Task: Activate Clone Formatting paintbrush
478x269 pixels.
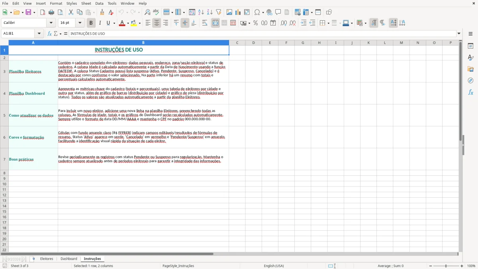Action: (102, 12)
